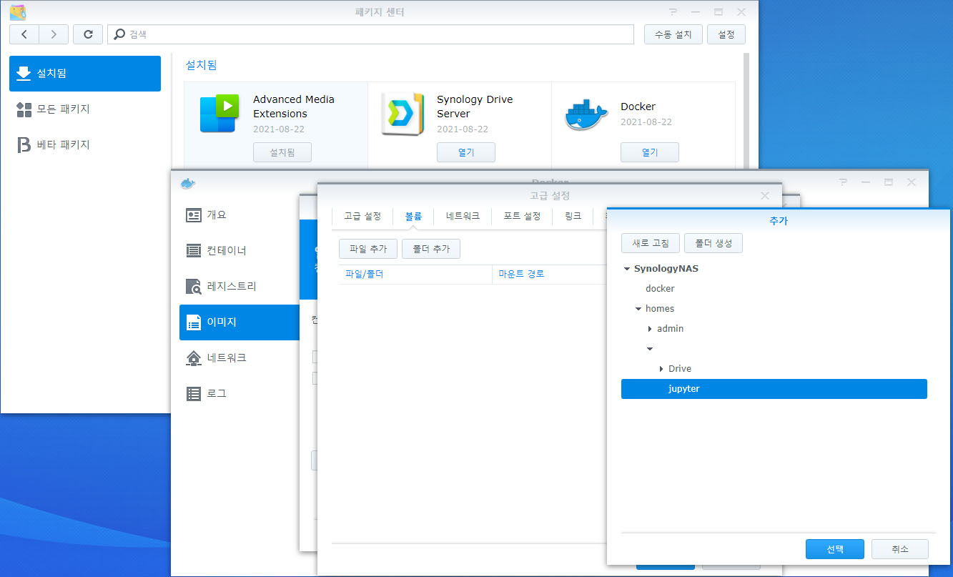Click the Synology Drive Server icon
This screenshot has width=953, height=577.
(x=403, y=114)
